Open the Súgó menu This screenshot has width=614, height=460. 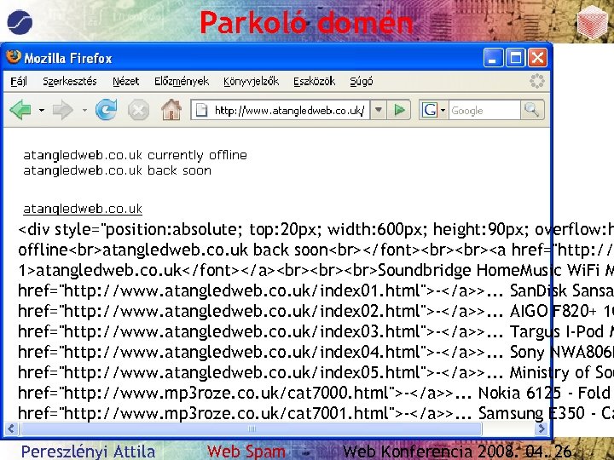(x=361, y=82)
